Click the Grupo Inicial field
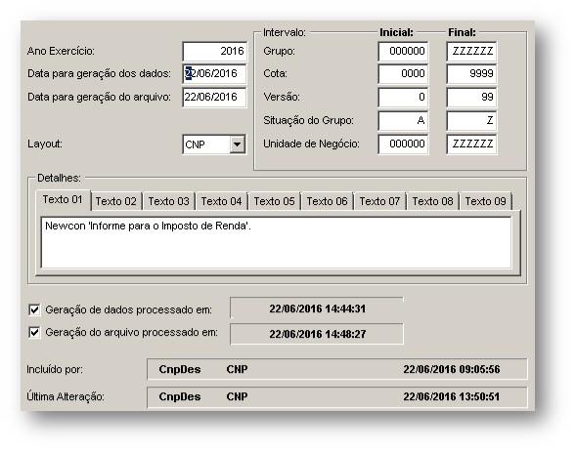This screenshot has width=576, height=452. (x=403, y=52)
